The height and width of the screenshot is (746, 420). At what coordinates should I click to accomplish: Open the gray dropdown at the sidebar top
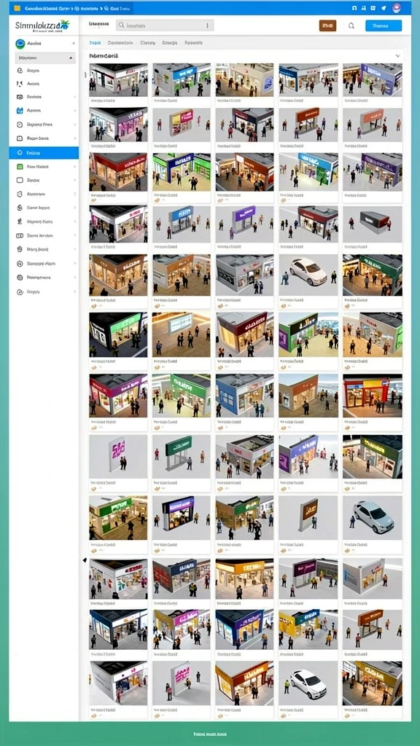[45, 58]
